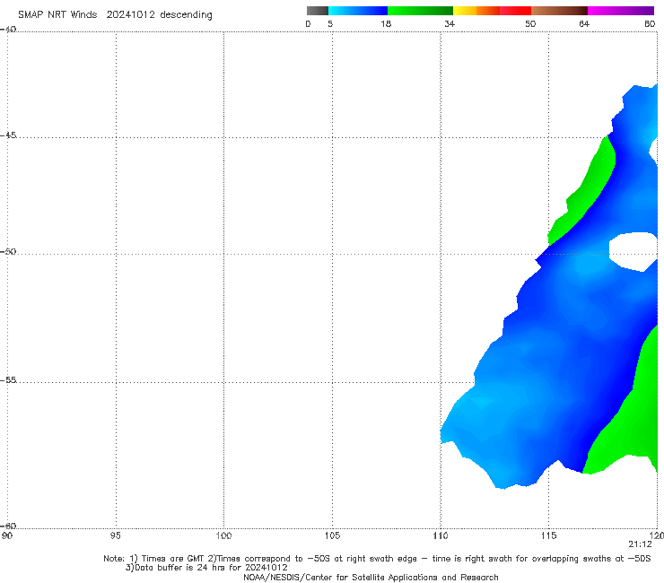Viewport: 664px width, 583px height.
Task: Click the gray segment of the color bar
Action: click(x=318, y=11)
